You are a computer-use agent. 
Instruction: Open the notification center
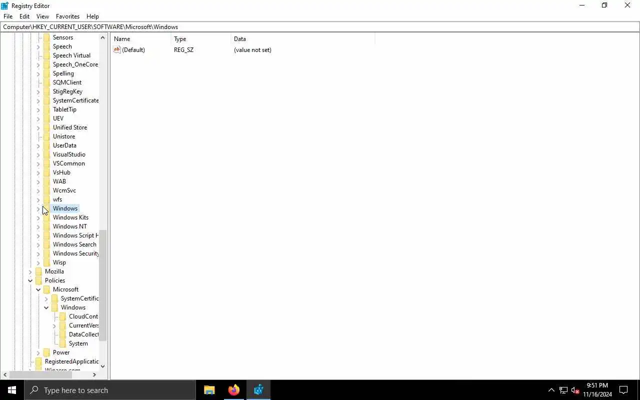623,390
